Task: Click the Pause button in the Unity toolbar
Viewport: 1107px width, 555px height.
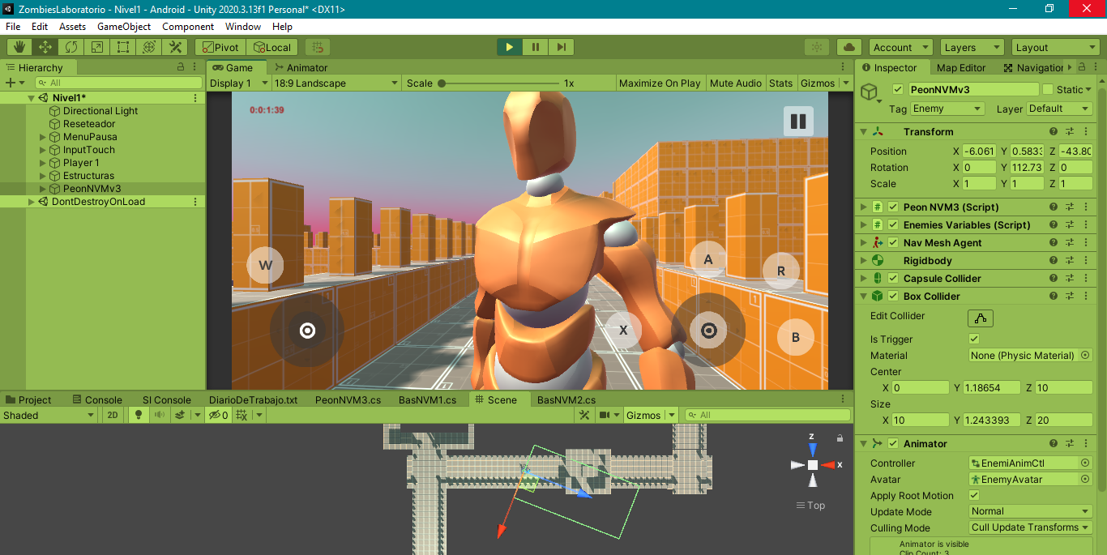Action: [x=535, y=47]
